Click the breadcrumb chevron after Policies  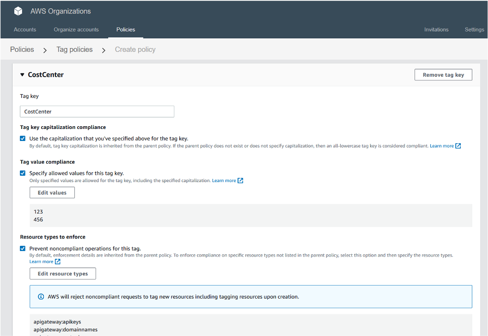45,50
